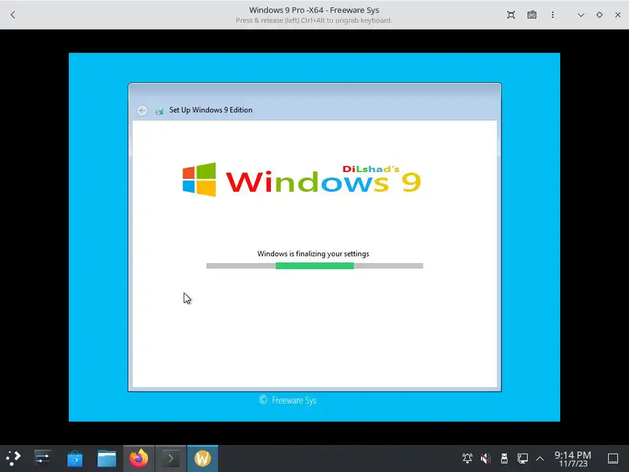Open the Dolphin file manager
The width and height of the screenshot is (629, 472).
tap(107, 458)
